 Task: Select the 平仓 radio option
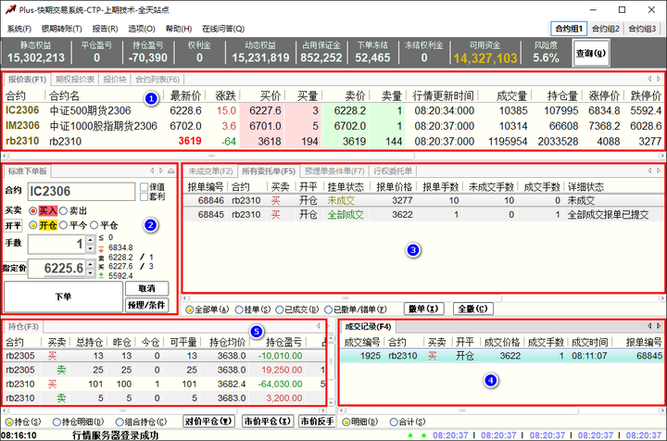pos(94,225)
